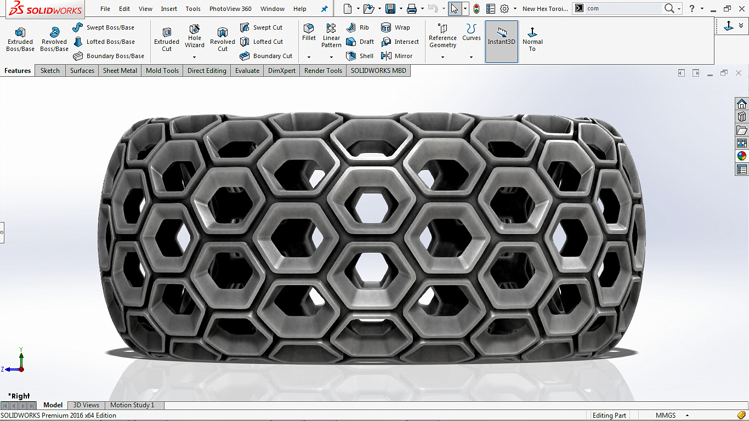
Task: Open the Hole Wizard
Action: pos(194,37)
